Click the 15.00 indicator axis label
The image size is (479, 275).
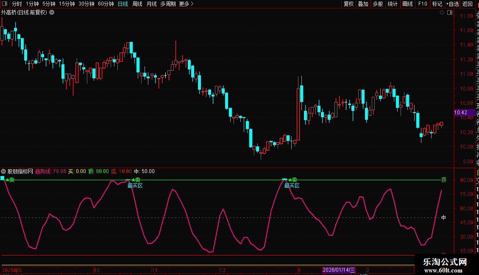466,250
